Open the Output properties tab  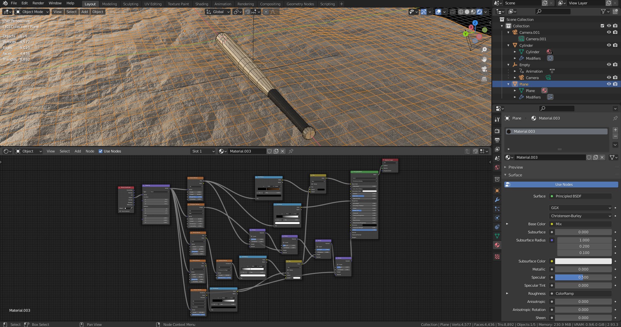tap(497, 140)
